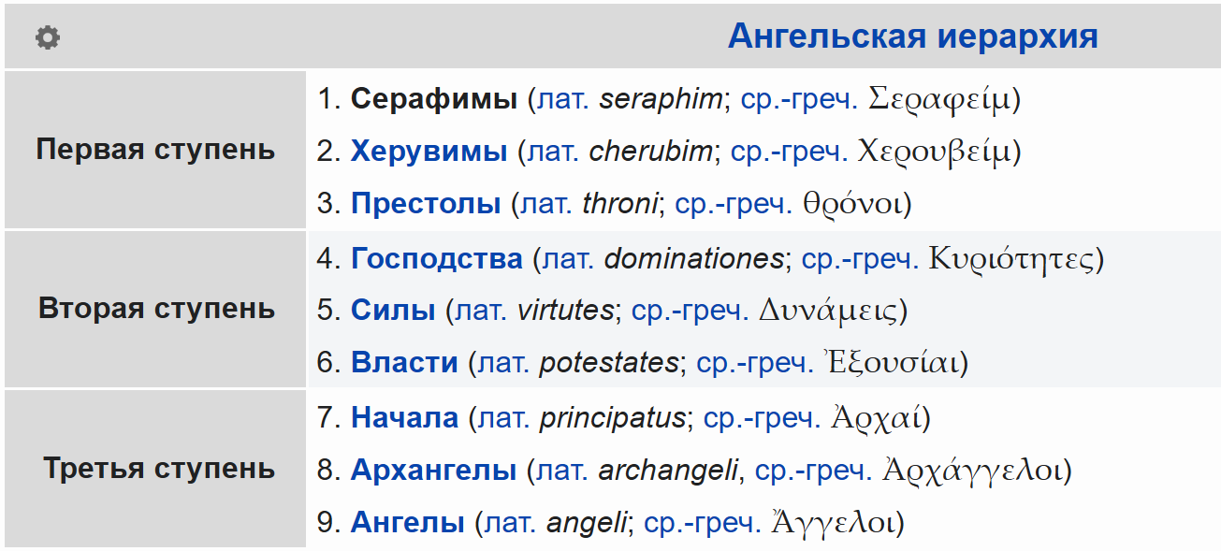Screen dimensions: 1221x551
Task: Select the Первая ступень header cell
Action: tap(155, 150)
